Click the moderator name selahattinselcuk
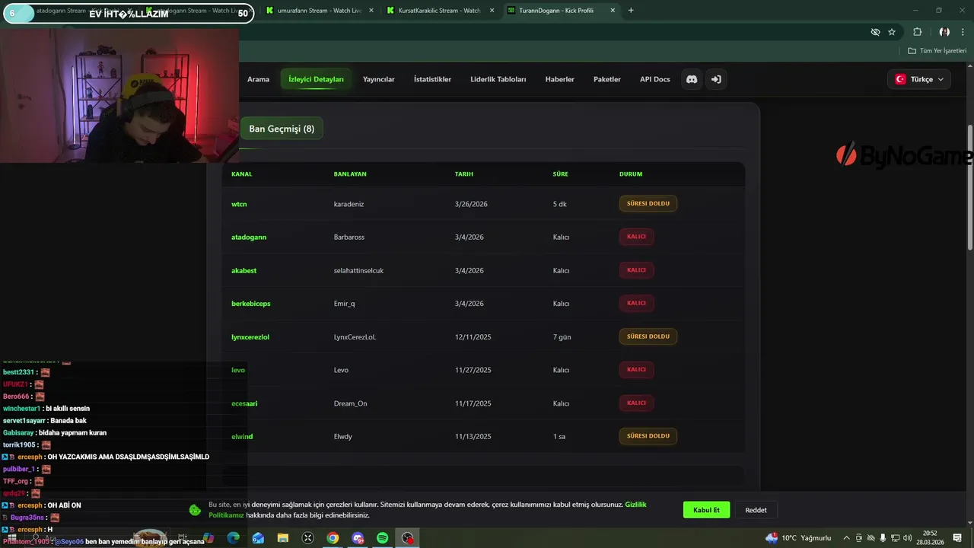The height and width of the screenshot is (548, 974). 358,270
